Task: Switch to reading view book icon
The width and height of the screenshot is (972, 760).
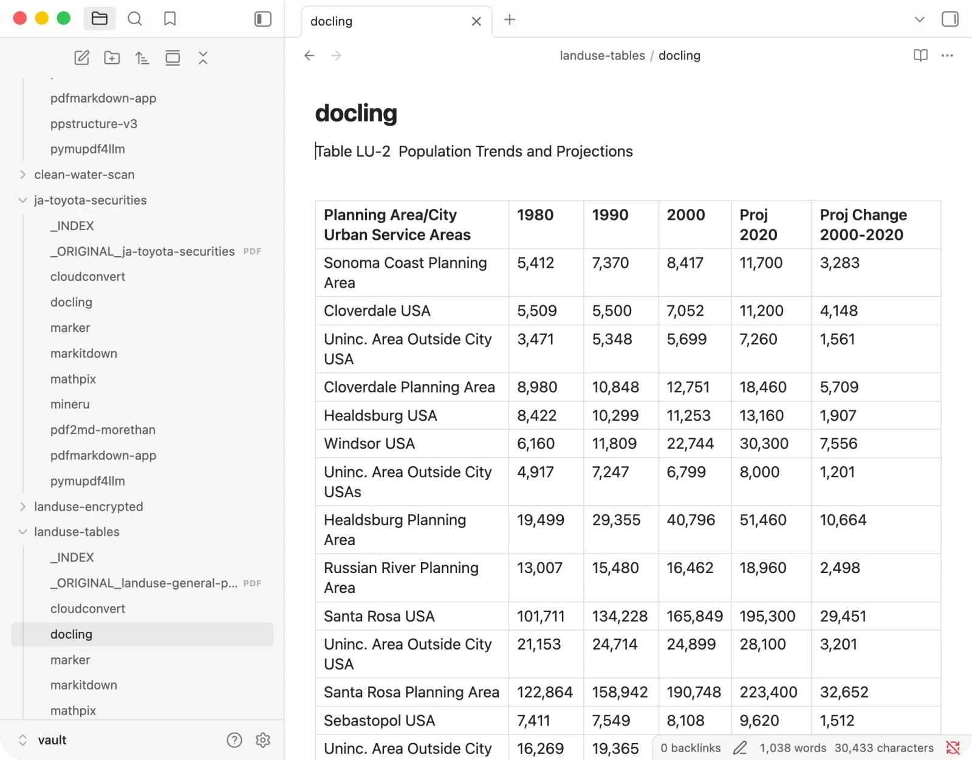Action: 921,55
